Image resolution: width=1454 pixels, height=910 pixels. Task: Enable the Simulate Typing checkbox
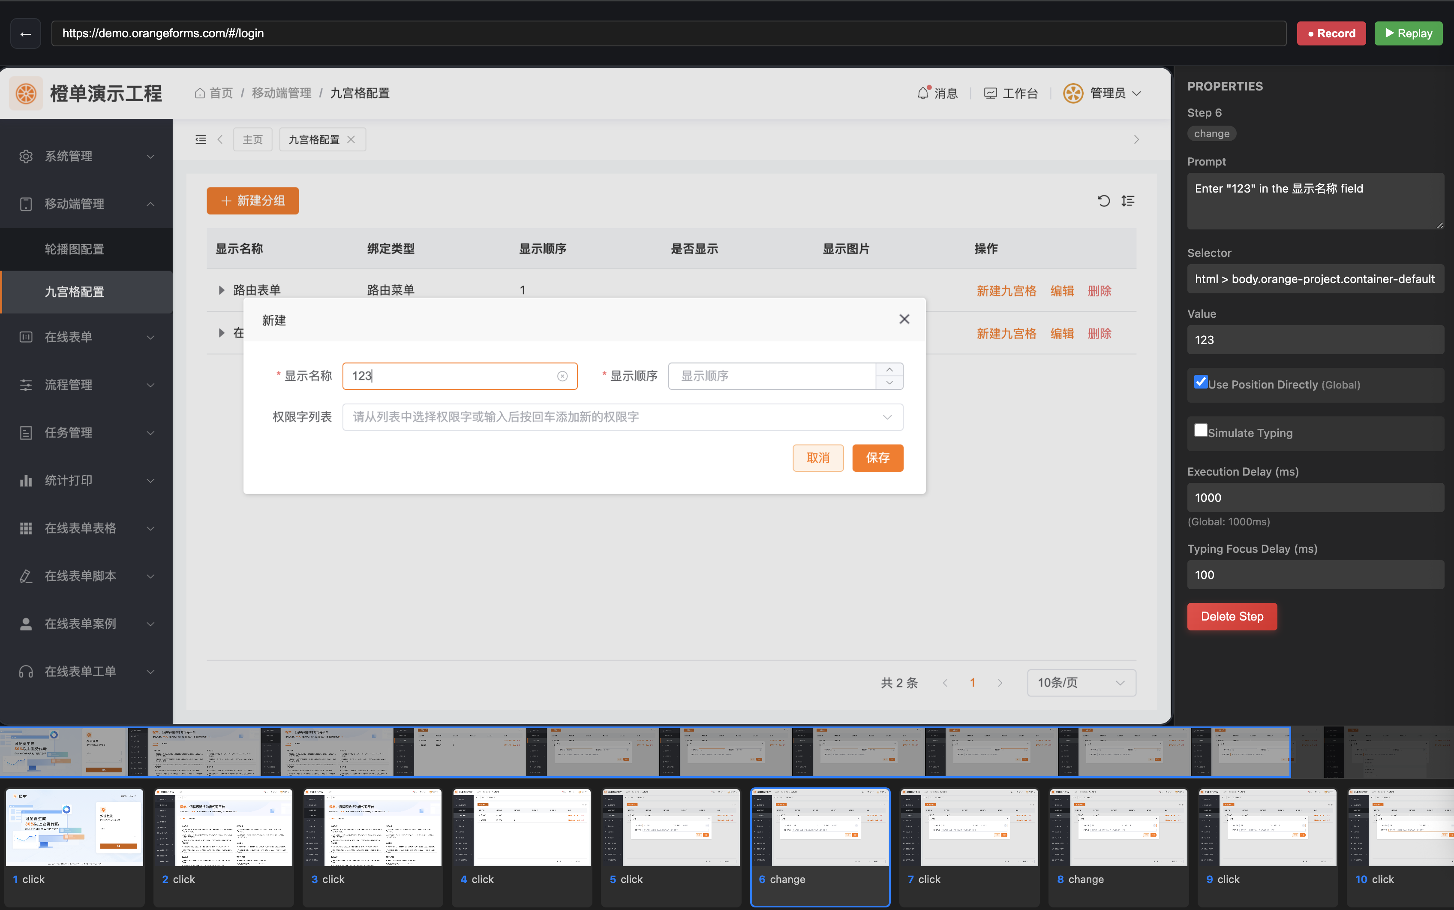(x=1201, y=430)
